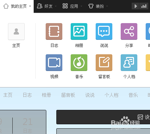Screen dimensions: 150x134
Task: Open the 说说 speech bubble icon
Action: (x=104, y=31)
